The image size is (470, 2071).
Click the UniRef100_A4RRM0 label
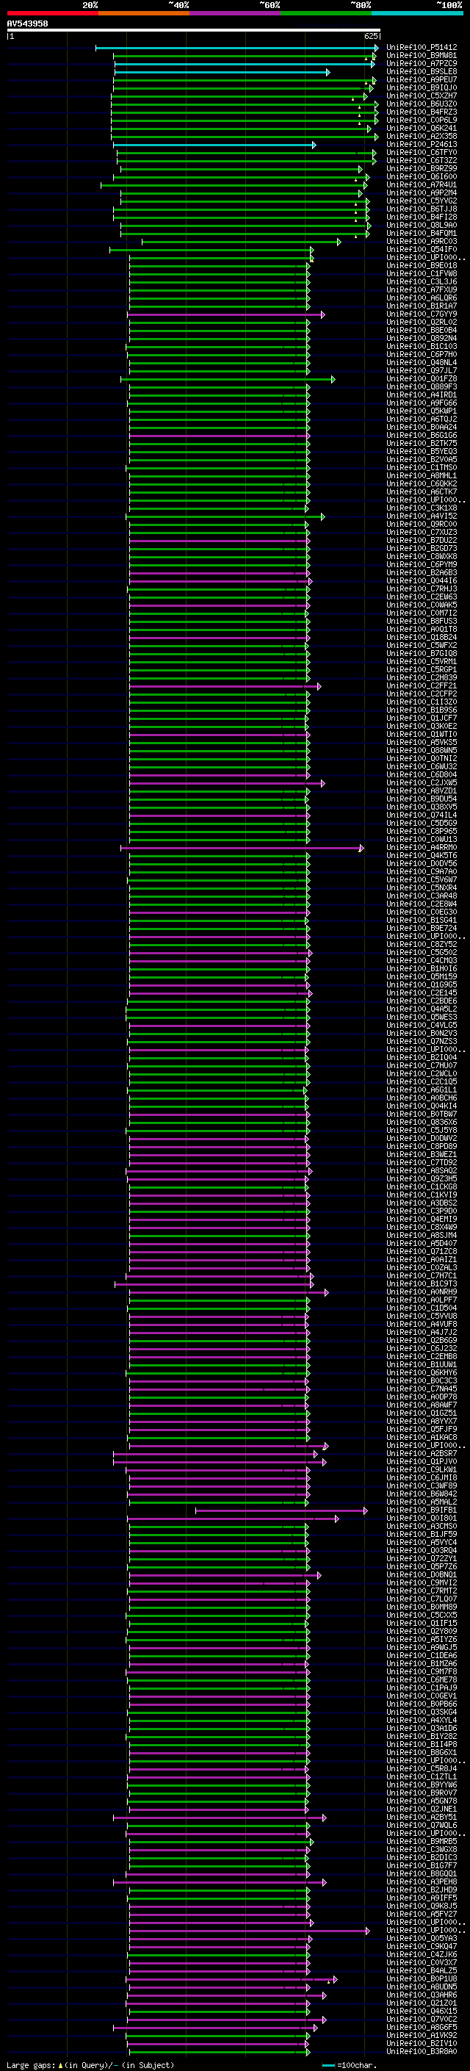422,849
